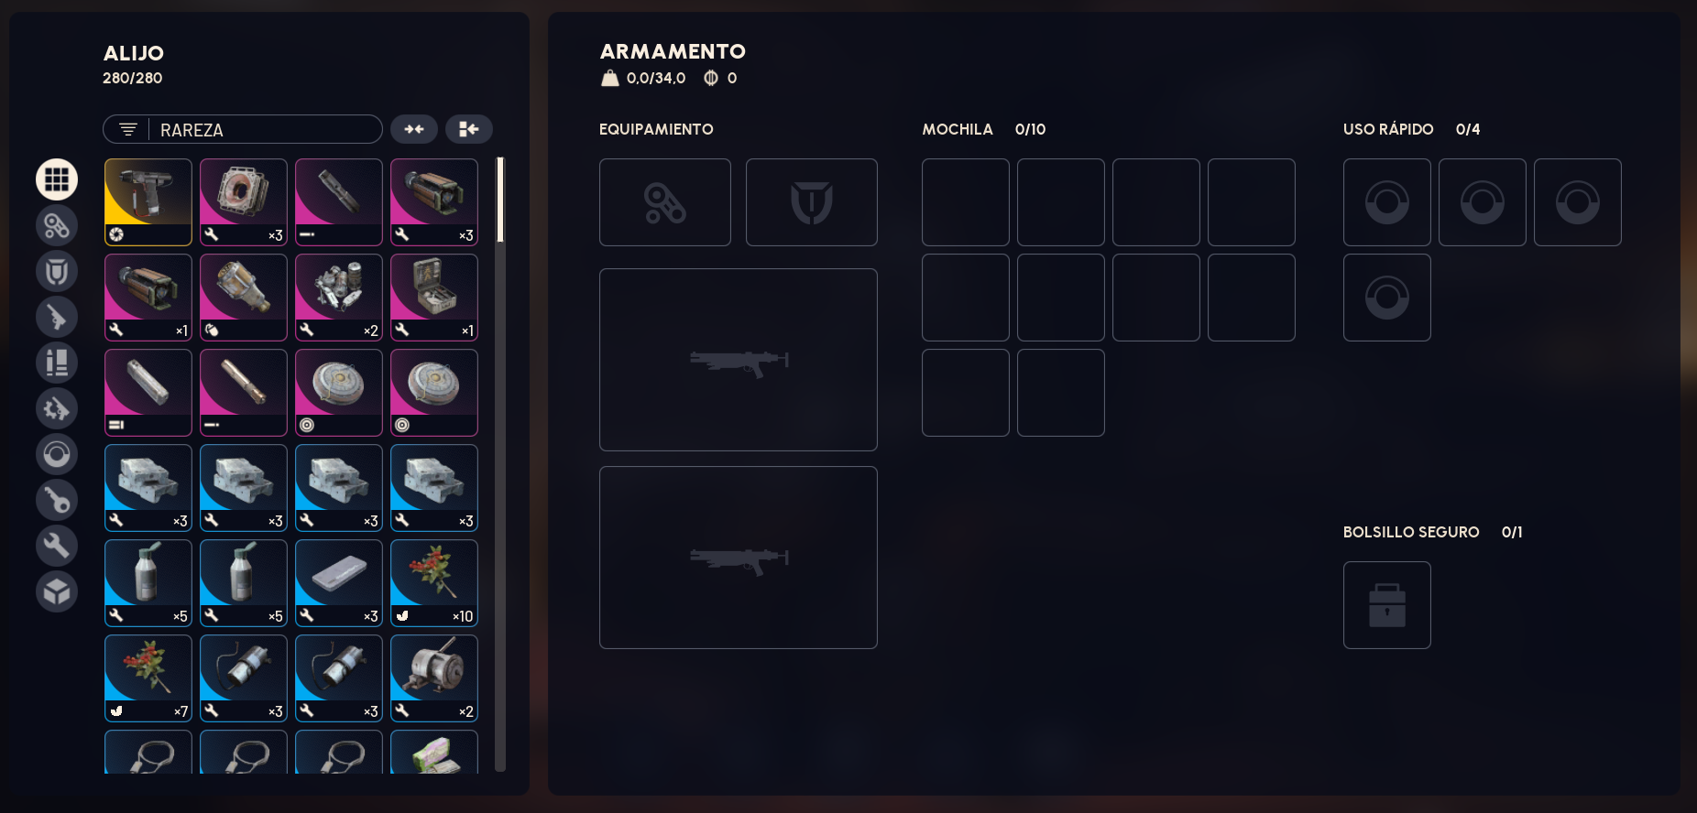
Task: Click the first empty weapon slot
Action: pyautogui.click(x=739, y=360)
